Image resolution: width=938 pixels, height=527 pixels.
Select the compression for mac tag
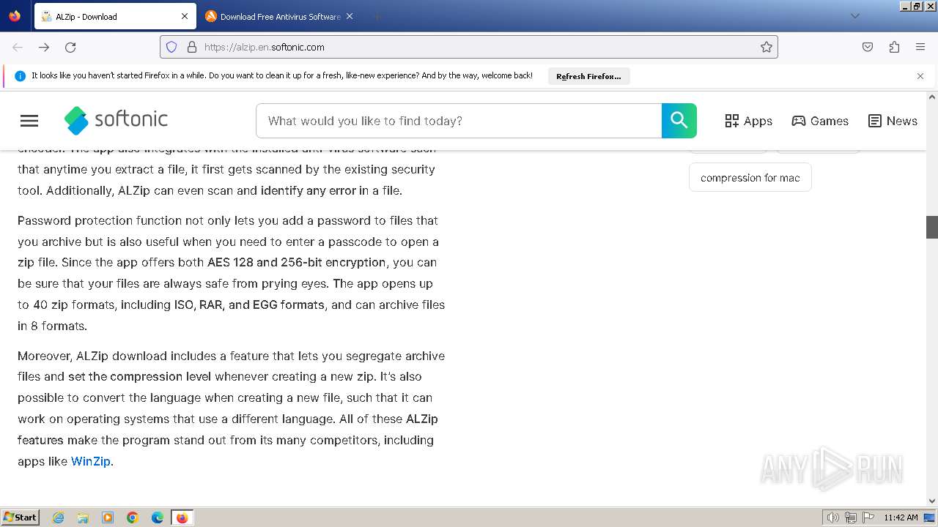750,178
